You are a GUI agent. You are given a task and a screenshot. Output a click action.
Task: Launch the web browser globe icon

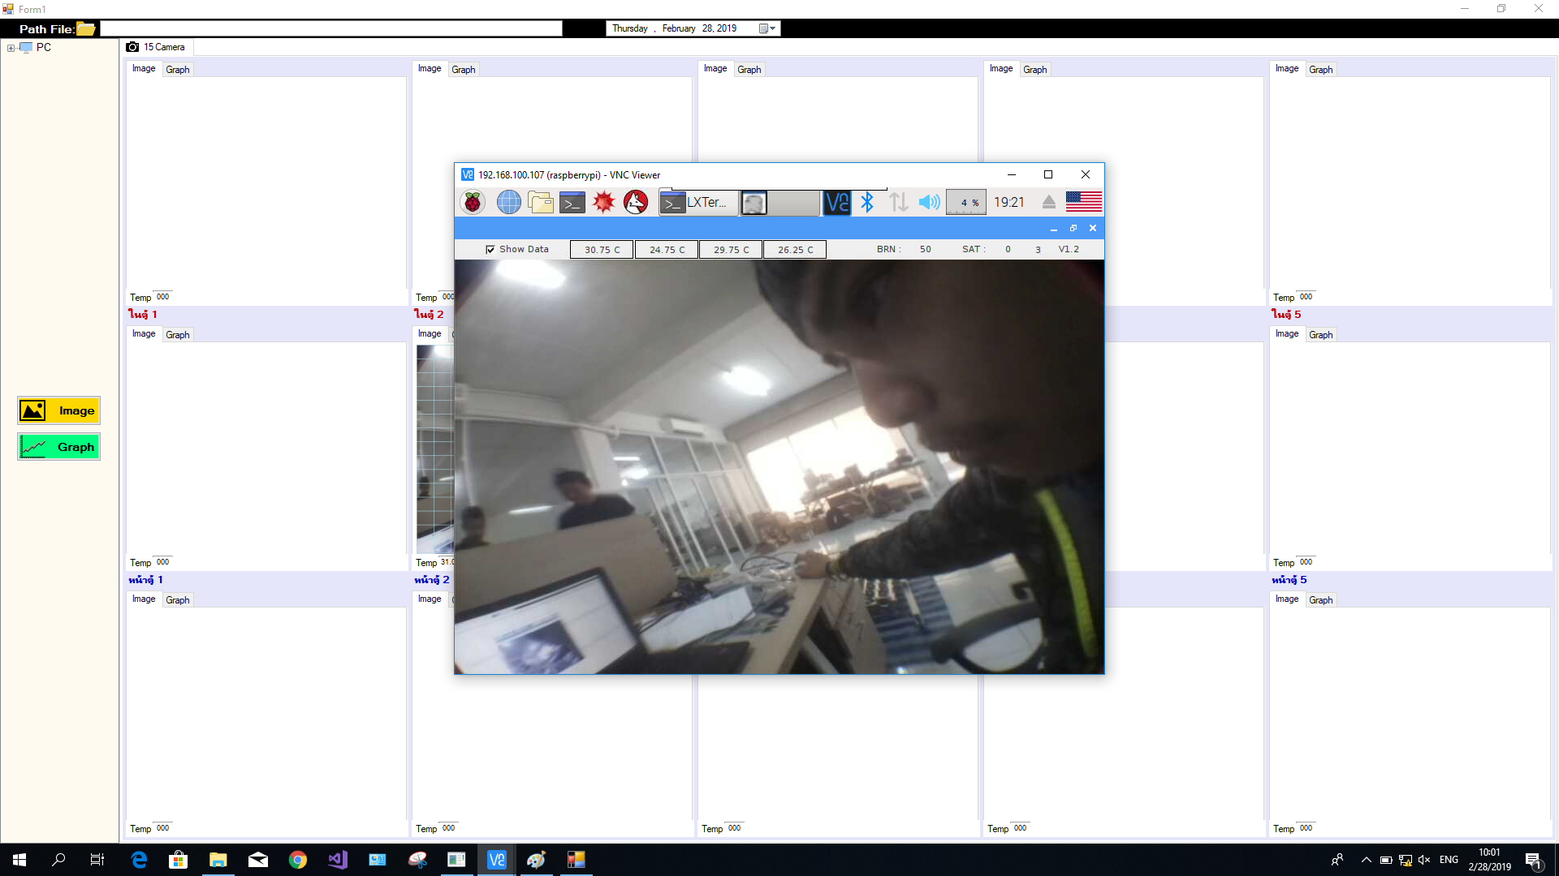(x=508, y=202)
